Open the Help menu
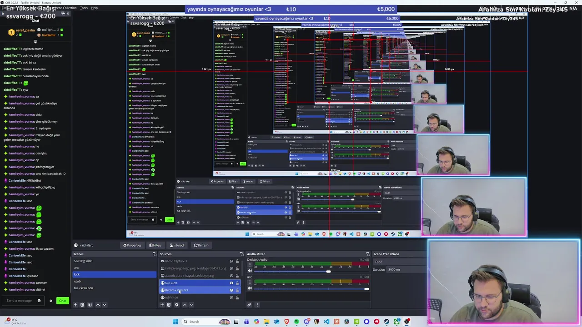 [94, 8]
